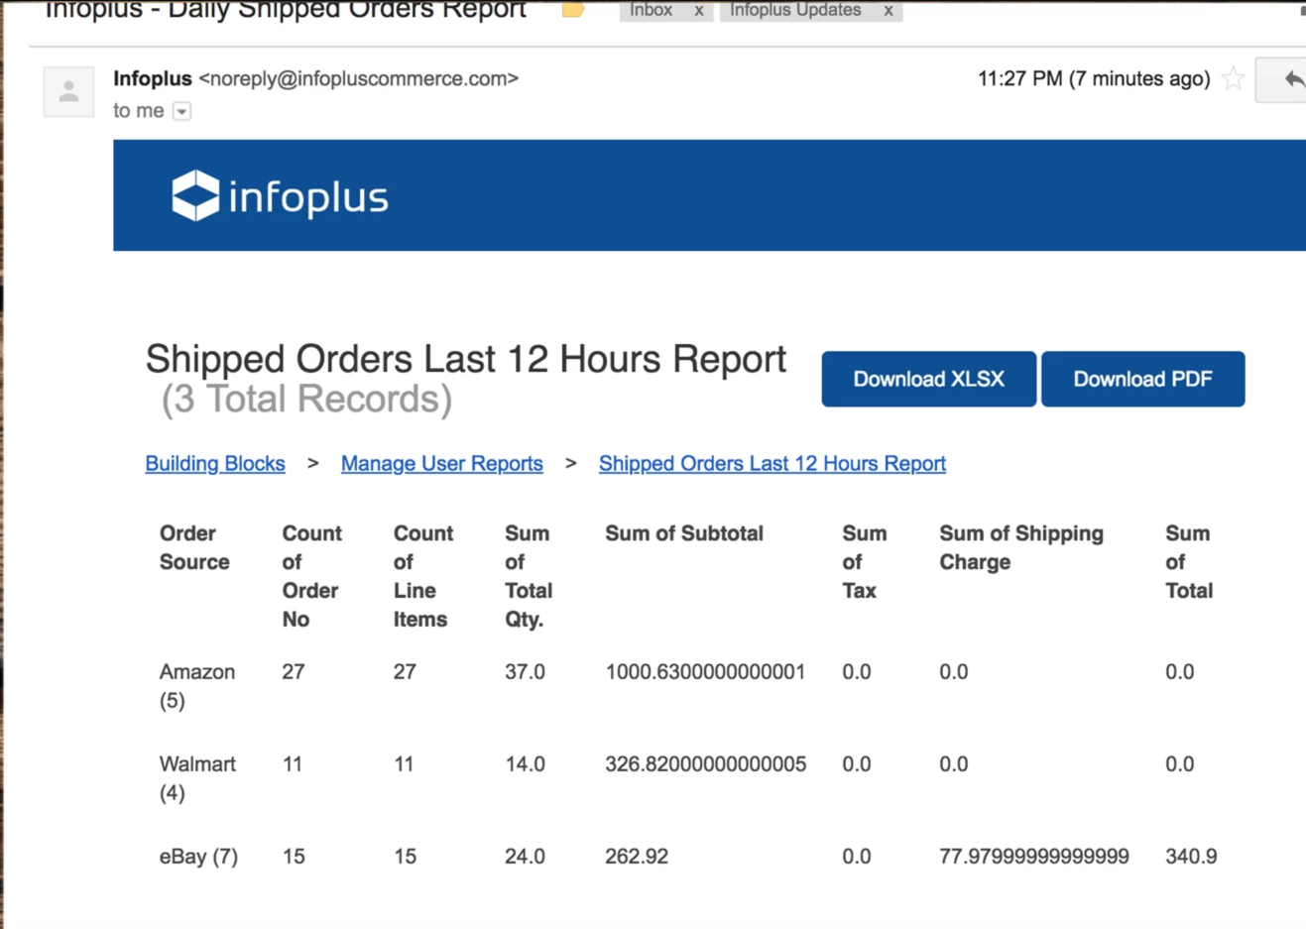Remove the Inbox label with its x

(x=699, y=10)
